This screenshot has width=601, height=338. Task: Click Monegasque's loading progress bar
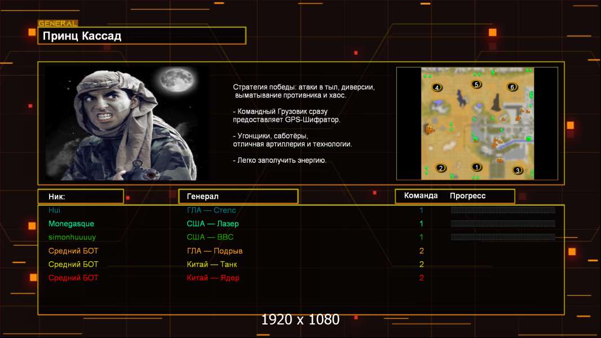503,224
